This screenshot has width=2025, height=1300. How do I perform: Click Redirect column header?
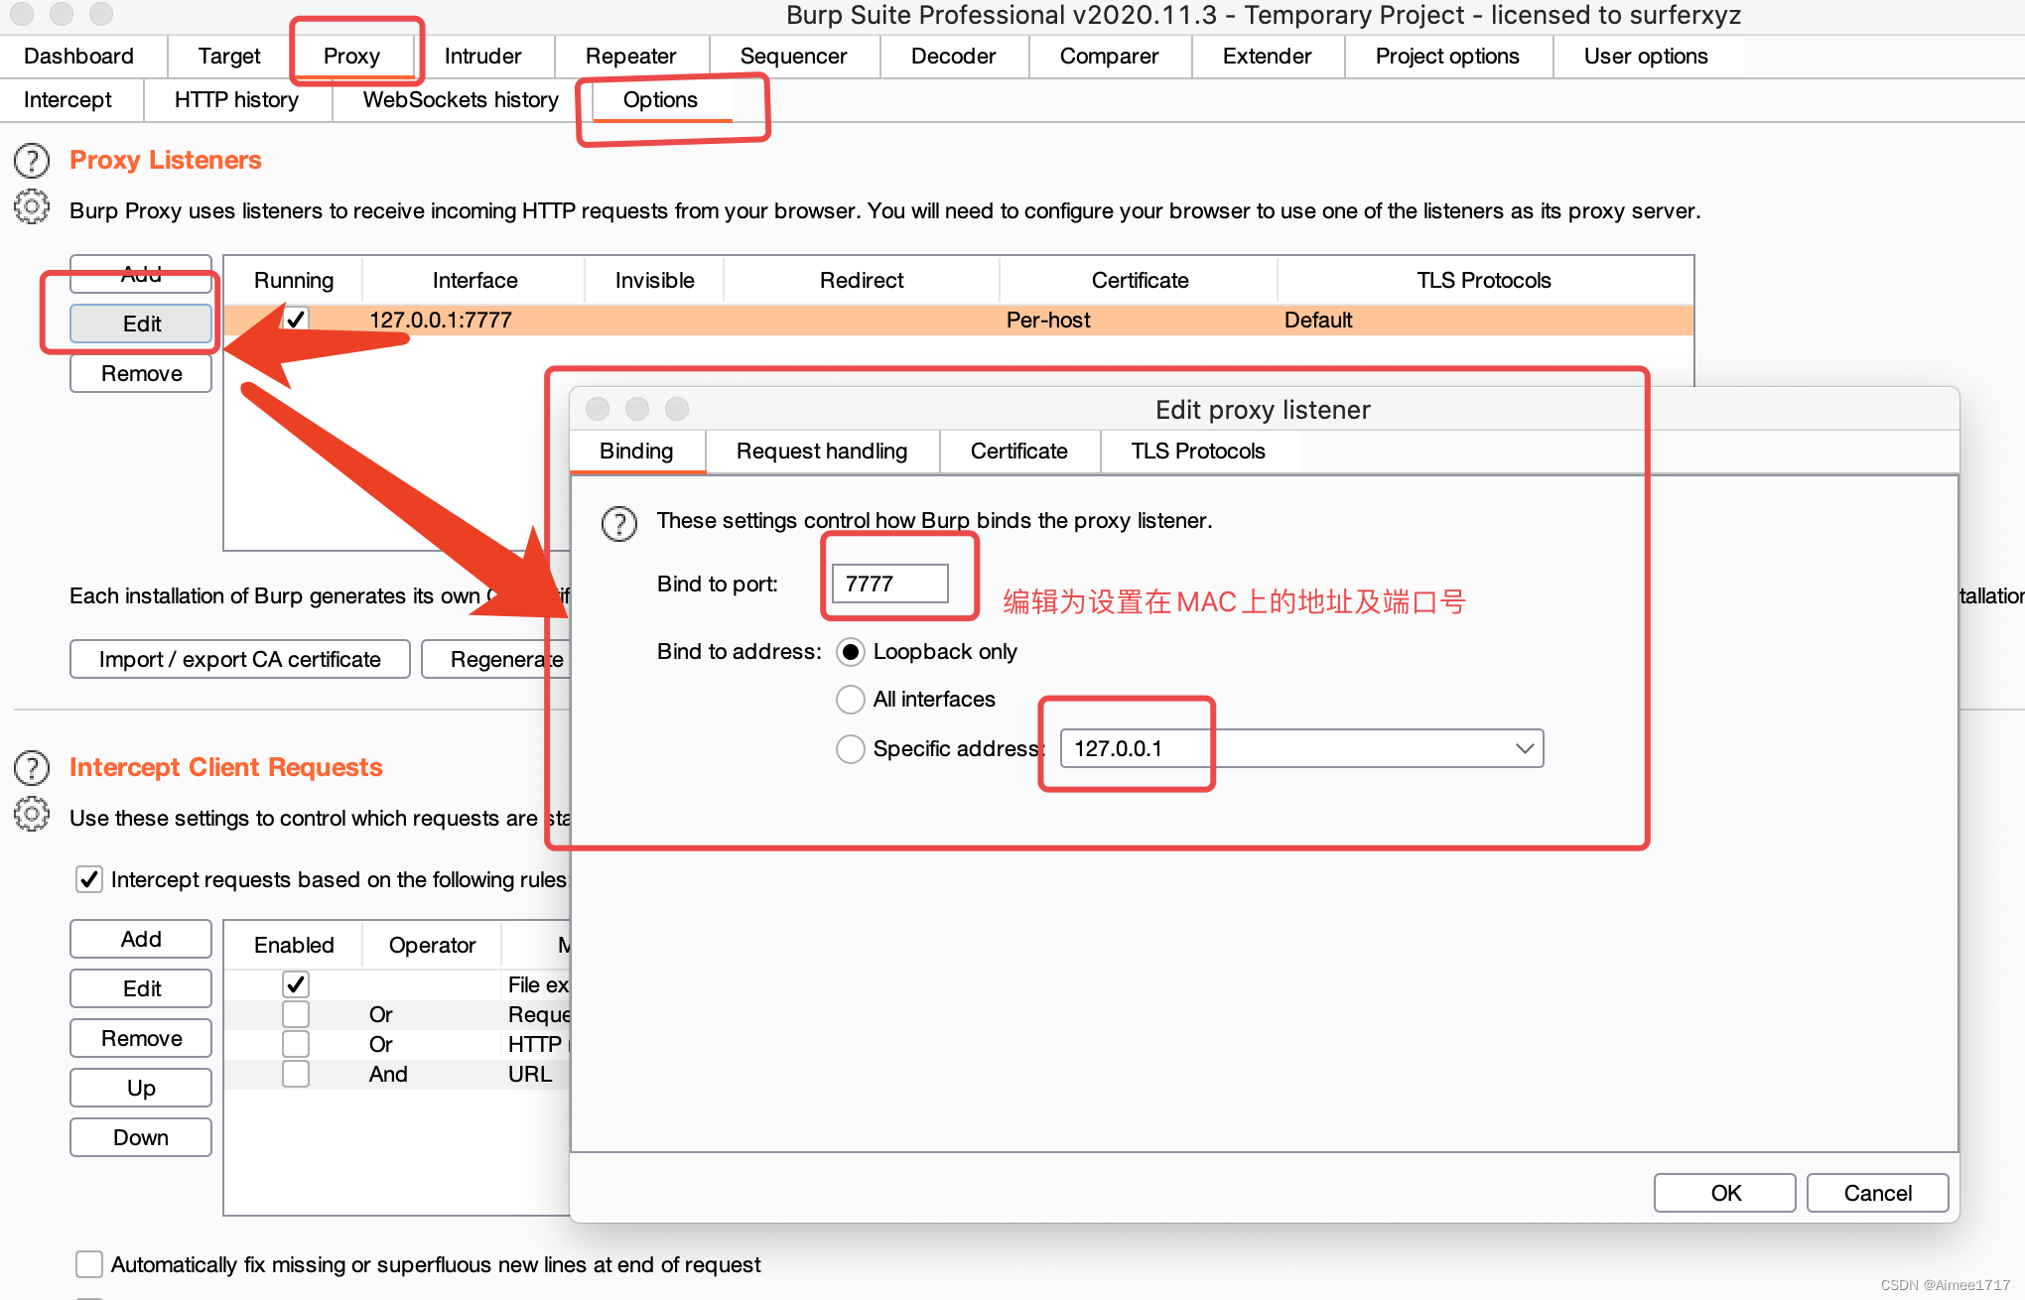862,281
